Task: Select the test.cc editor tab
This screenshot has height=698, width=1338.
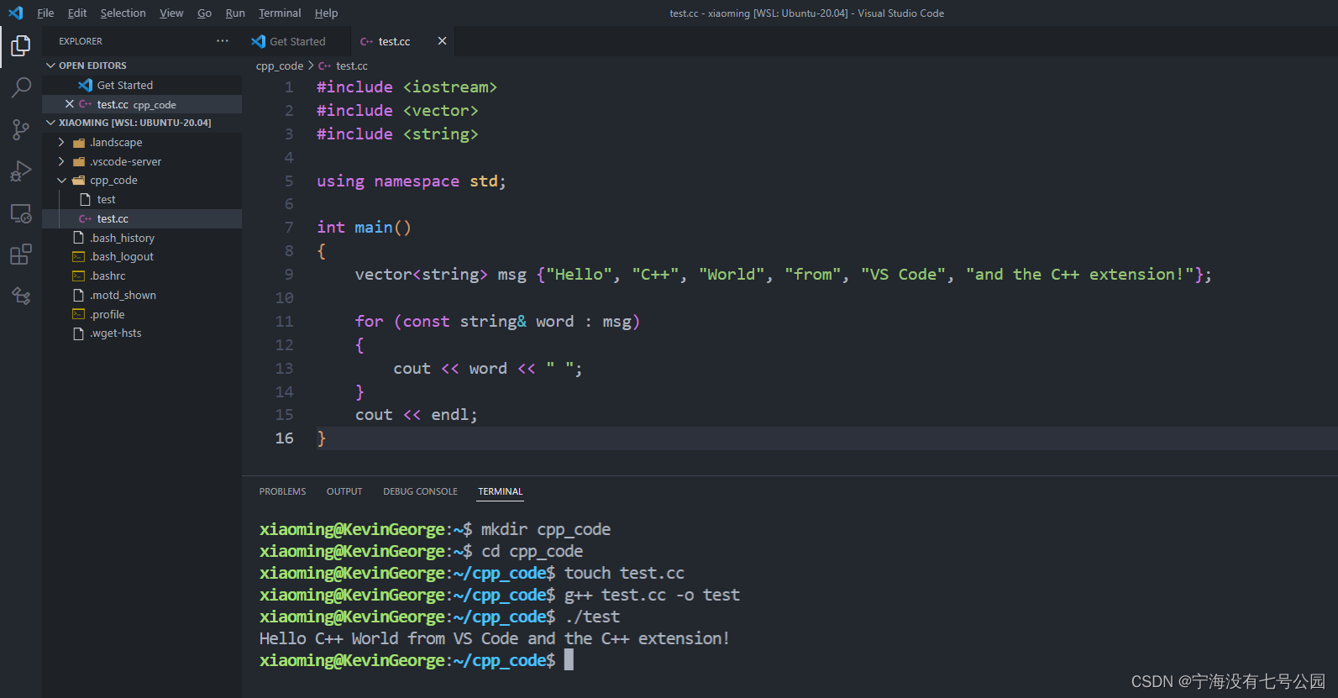Action: 401,41
